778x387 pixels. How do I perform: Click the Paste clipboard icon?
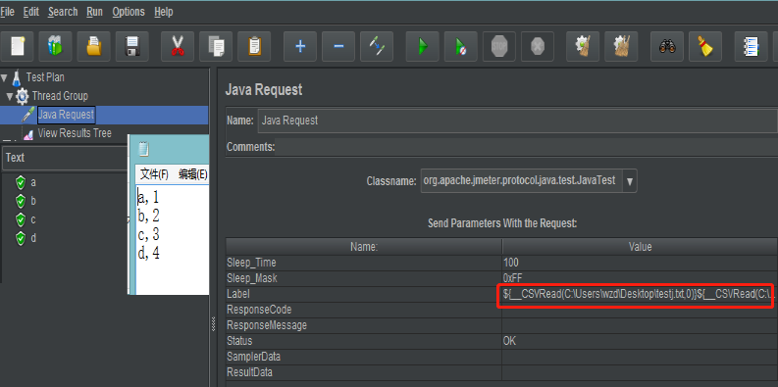tap(254, 47)
